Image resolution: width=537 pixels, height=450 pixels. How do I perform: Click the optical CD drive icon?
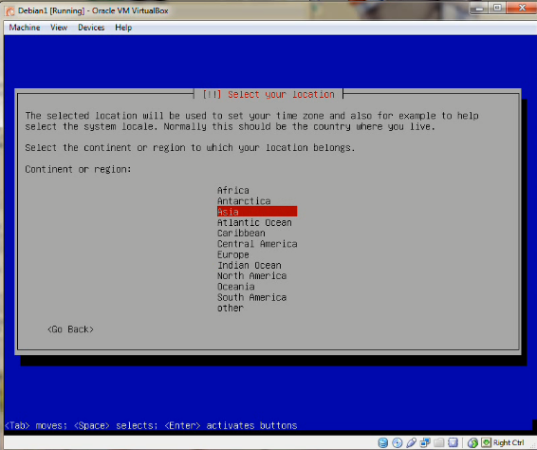point(398,442)
